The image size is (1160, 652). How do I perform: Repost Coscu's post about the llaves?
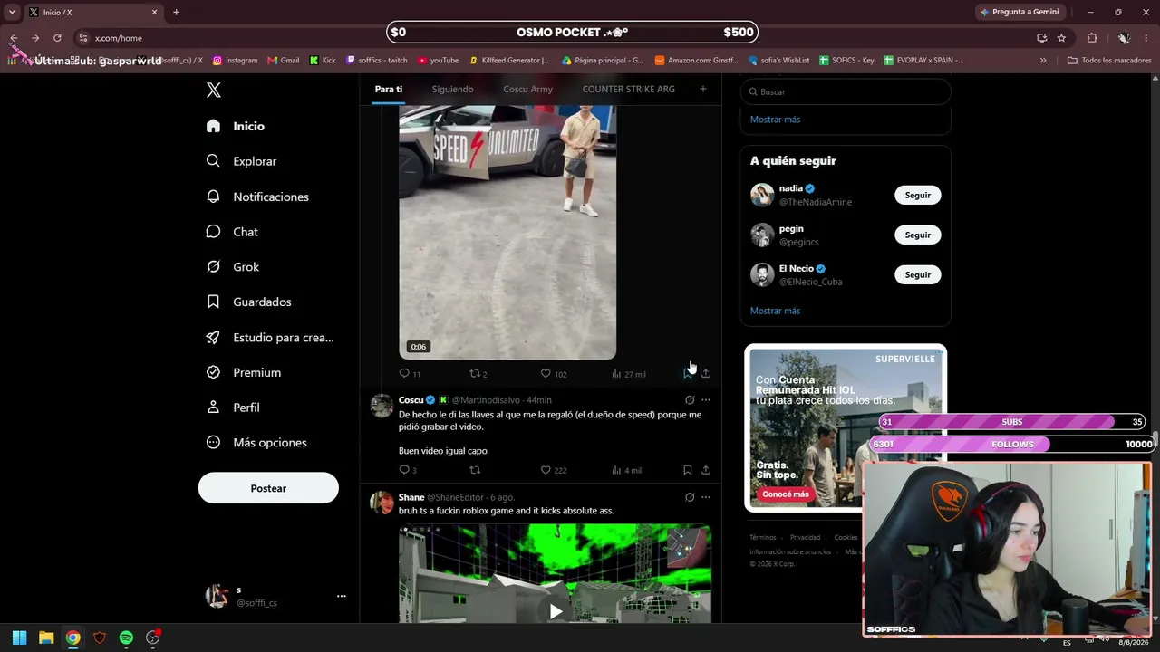pyautogui.click(x=474, y=470)
